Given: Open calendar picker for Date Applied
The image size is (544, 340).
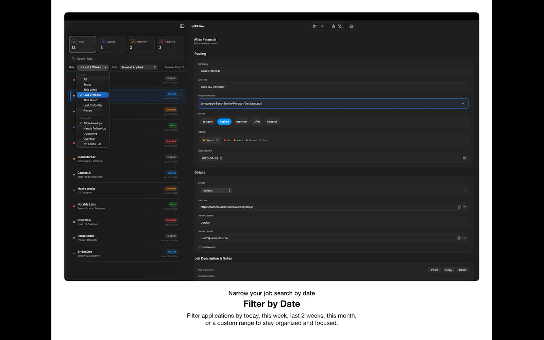Looking at the screenshot, I should (x=464, y=158).
